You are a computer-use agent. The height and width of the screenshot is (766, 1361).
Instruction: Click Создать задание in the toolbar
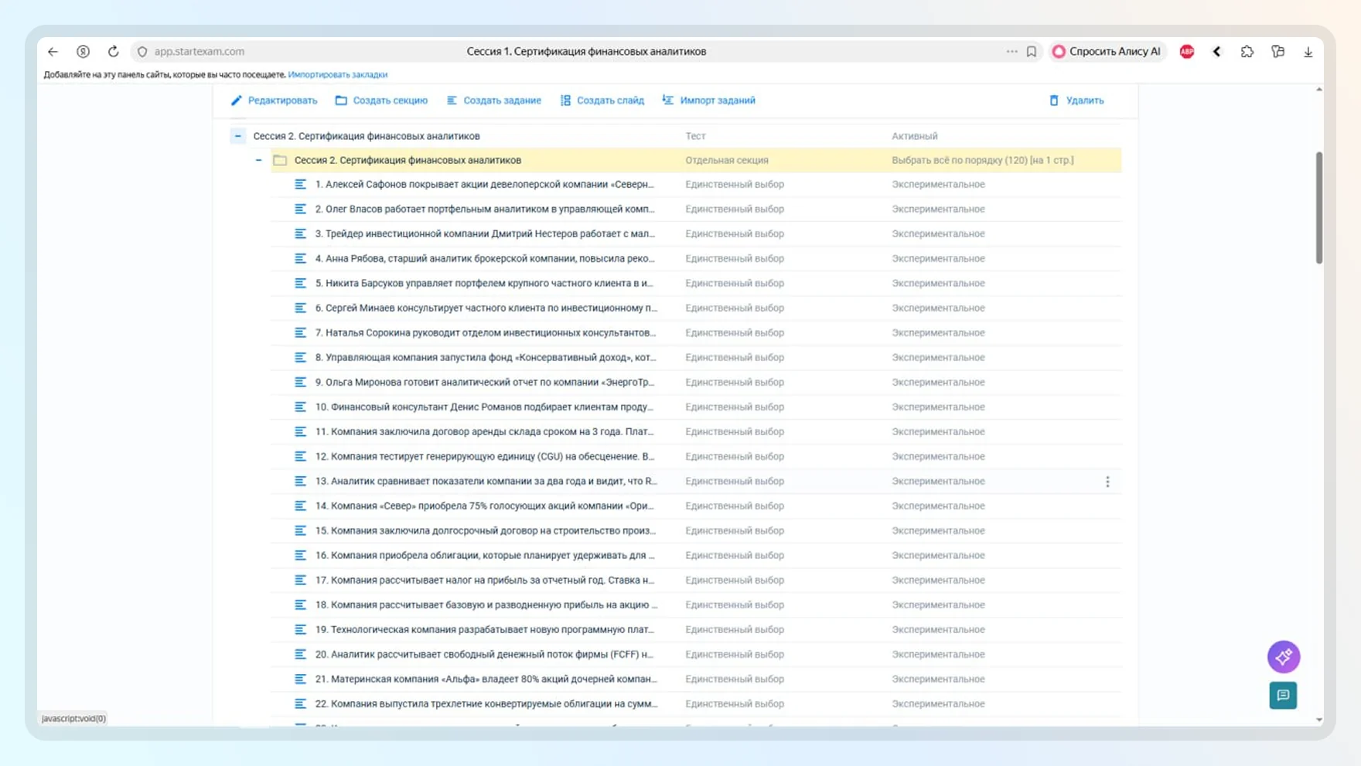(494, 100)
